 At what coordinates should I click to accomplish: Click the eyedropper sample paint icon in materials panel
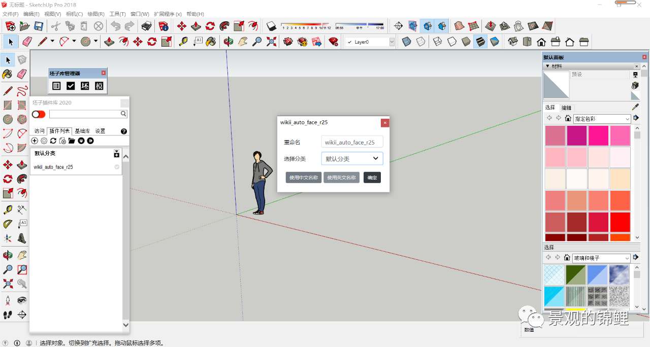pyautogui.click(x=635, y=107)
